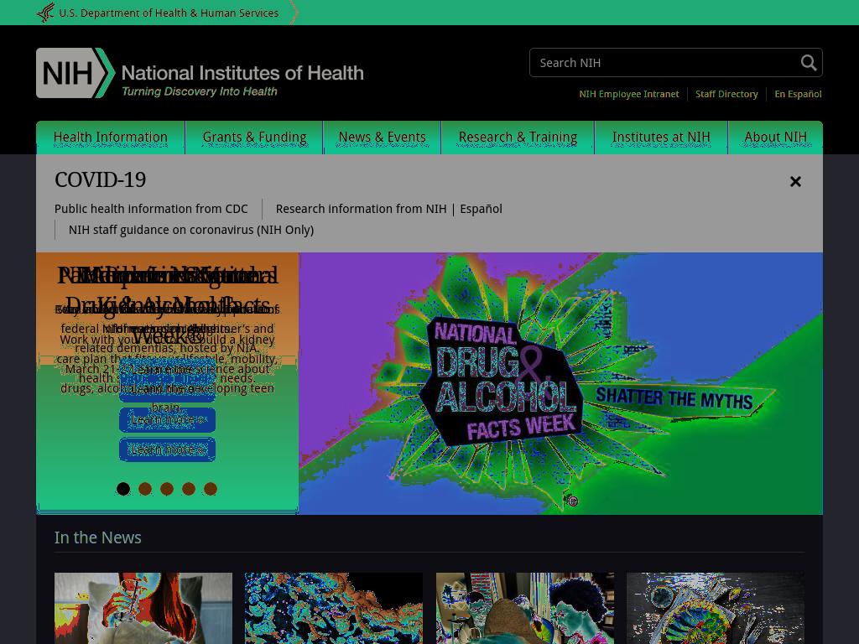Image resolution: width=859 pixels, height=644 pixels.
Task: Select the fifth carousel slide dot
Action: pyautogui.click(x=211, y=489)
